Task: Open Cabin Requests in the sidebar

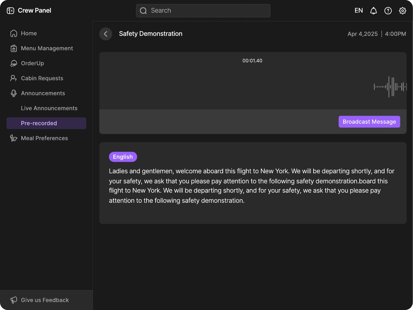Action: (x=46, y=78)
